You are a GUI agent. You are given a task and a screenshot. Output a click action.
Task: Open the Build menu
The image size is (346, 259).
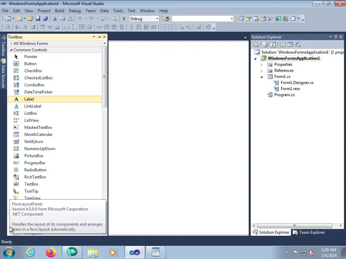59,10
